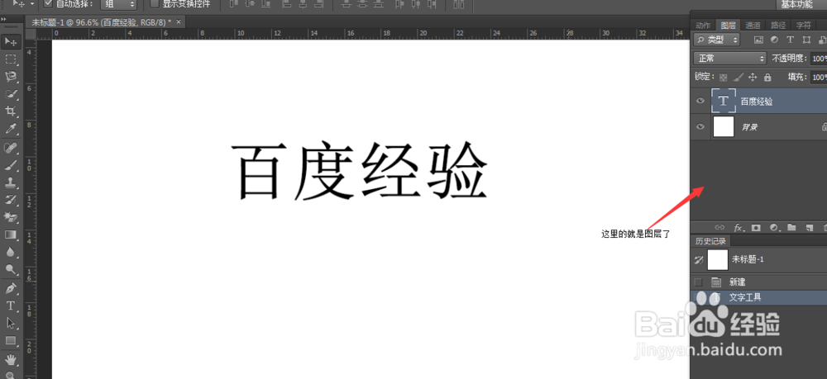Enable the 显示变换控件 checkbox
This screenshot has height=379, width=827.
pyautogui.click(x=155, y=3)
